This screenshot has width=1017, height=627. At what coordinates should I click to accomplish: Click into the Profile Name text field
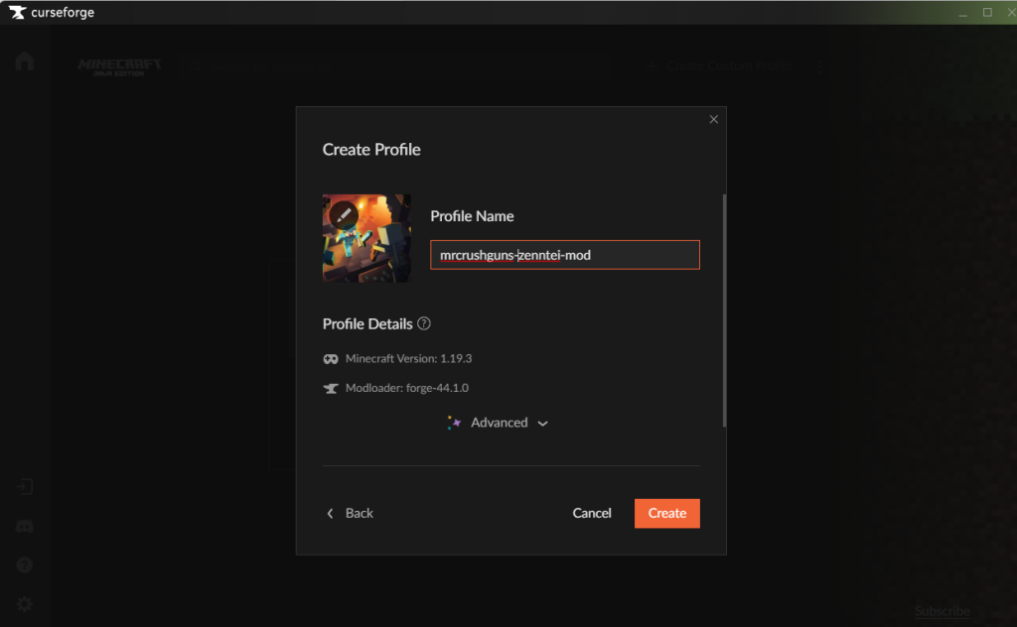pyautogui.click(x=565, y=255)
